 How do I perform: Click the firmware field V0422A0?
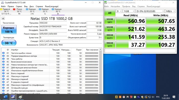53,23
